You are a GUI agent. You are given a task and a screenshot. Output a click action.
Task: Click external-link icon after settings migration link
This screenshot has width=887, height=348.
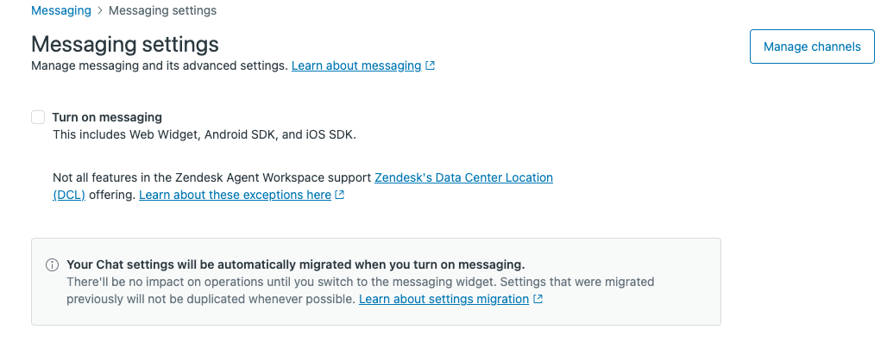click(x=538, y=299)
